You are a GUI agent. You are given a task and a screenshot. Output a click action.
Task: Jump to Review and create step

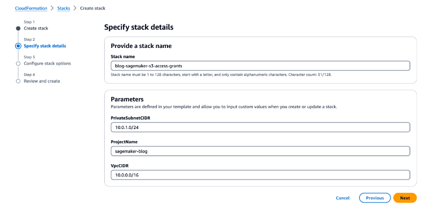coord(42,81)
